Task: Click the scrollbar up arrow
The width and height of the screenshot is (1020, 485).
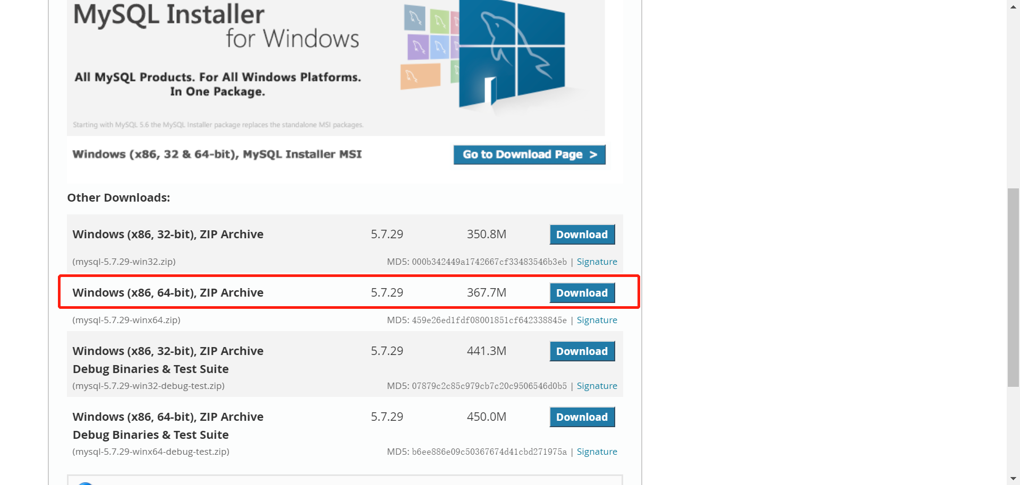Action: [x=1013, y=5]
